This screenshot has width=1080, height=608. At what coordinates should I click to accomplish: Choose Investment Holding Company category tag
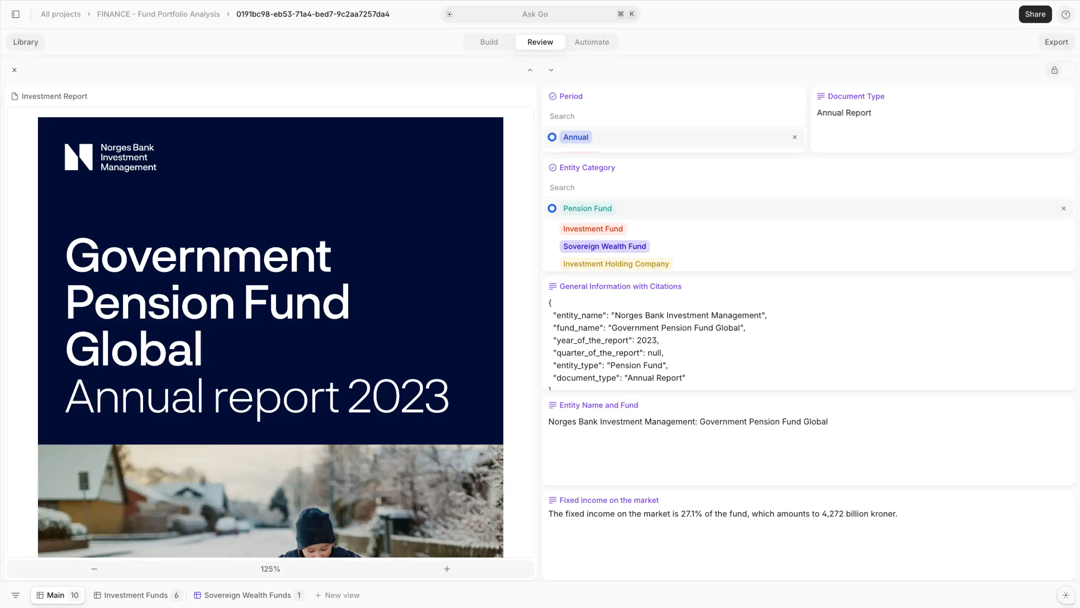[615, 264]
